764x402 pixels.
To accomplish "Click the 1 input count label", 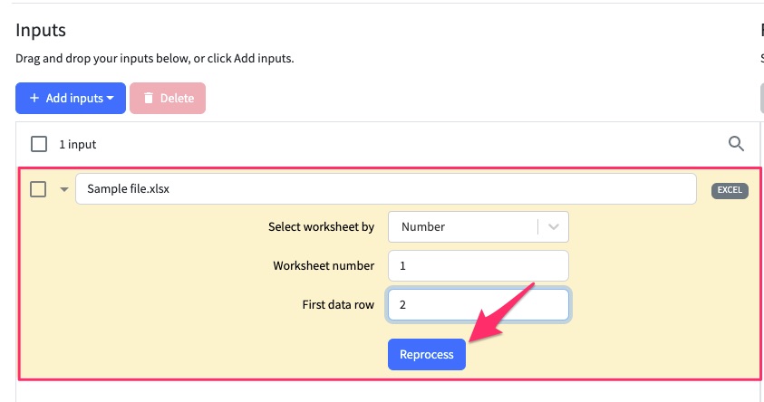I will click(x=77, y=145).
